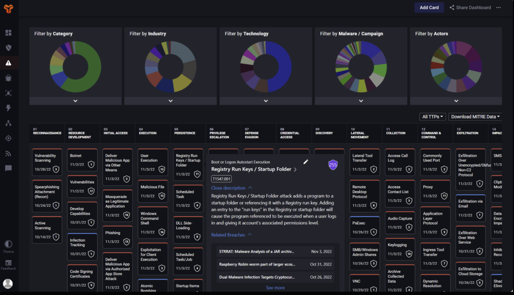The width and height of the screenshot is (514, 295).
Task: Click the shield count on Keylogging card
Action: 409,254
